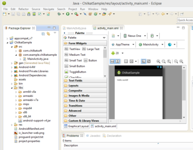193x150 pixels.
Task: Toggle layout height fill mode button
Action: [x=117, y=61]
